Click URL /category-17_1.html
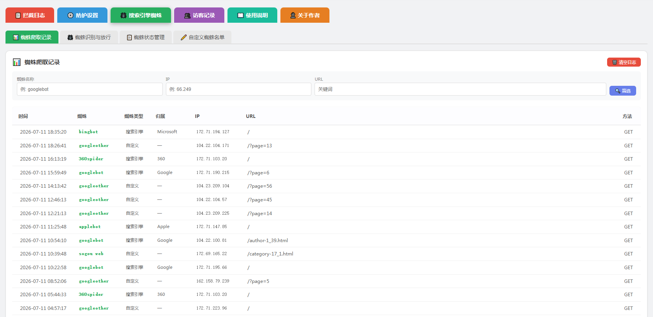 pyautogui.click(x=270, y=254)
